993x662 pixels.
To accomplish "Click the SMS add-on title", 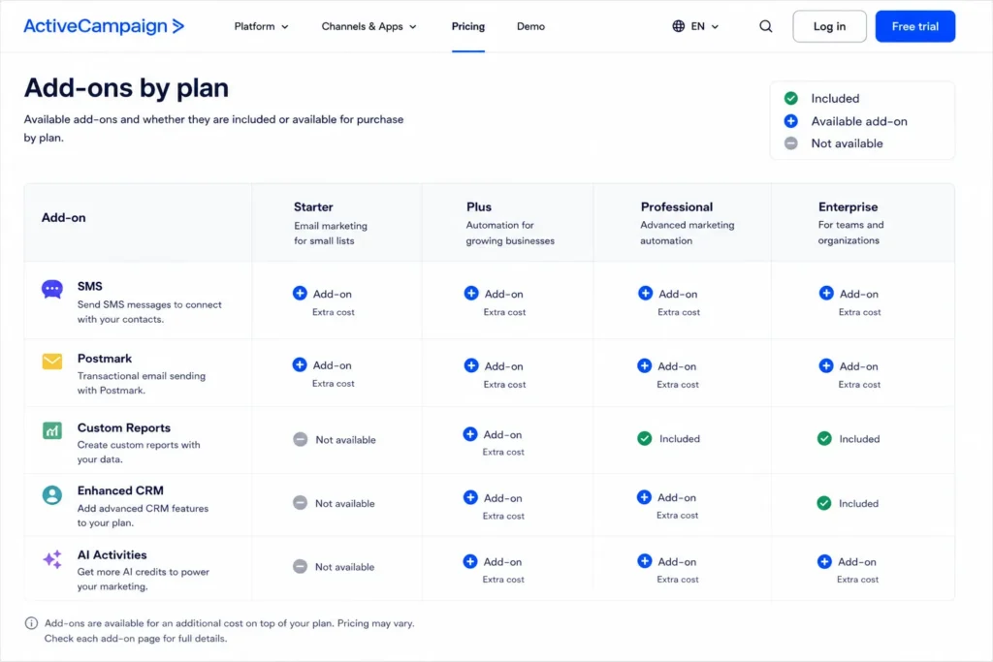I will (x=90, y=286).
